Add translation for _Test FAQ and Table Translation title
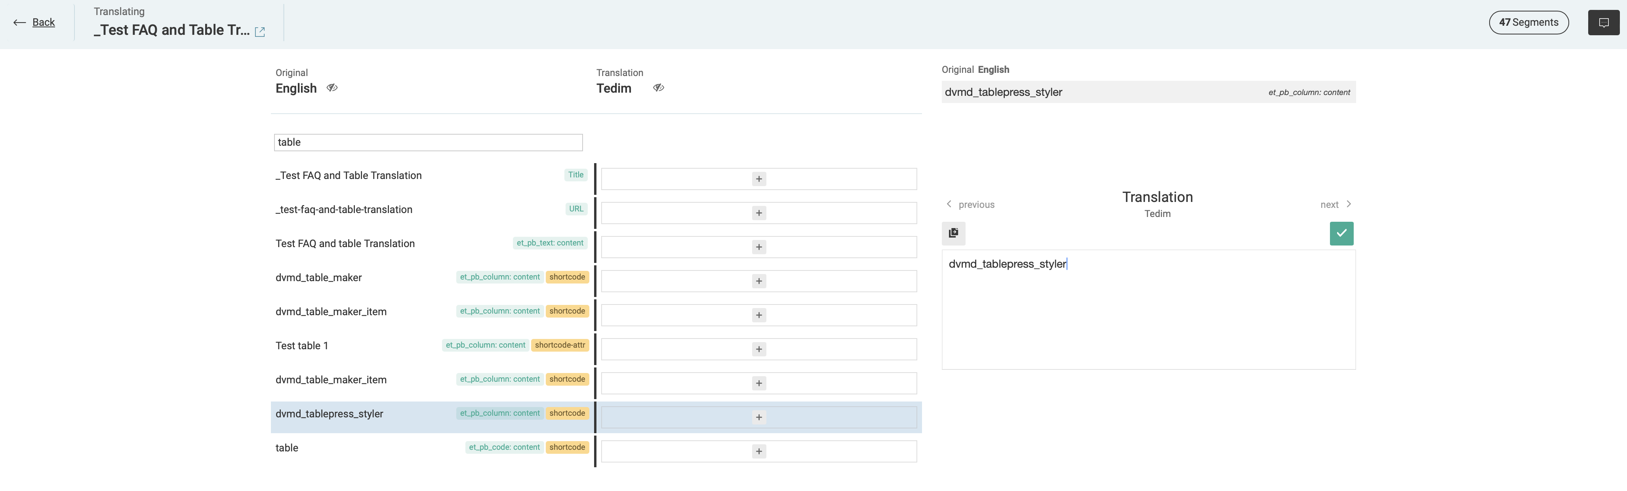The height and width of the screenshot is (491, 1627). 759,179
